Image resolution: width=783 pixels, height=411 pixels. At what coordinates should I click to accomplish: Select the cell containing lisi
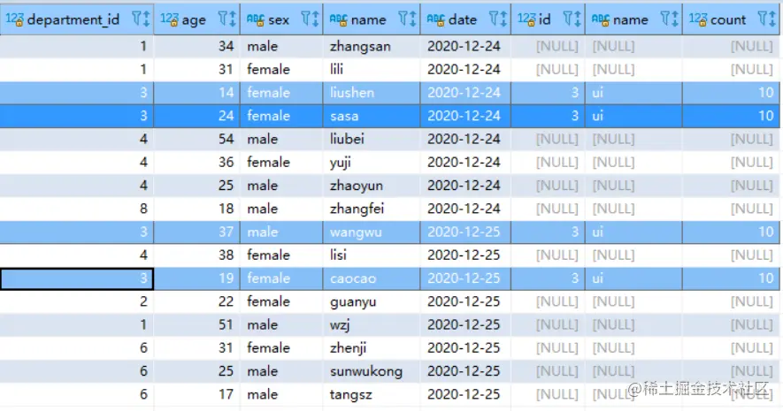click(372, 255)
